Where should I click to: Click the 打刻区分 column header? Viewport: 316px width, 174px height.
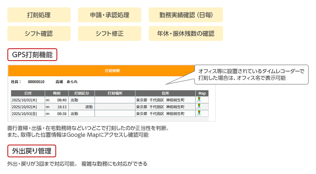[82, 93]
